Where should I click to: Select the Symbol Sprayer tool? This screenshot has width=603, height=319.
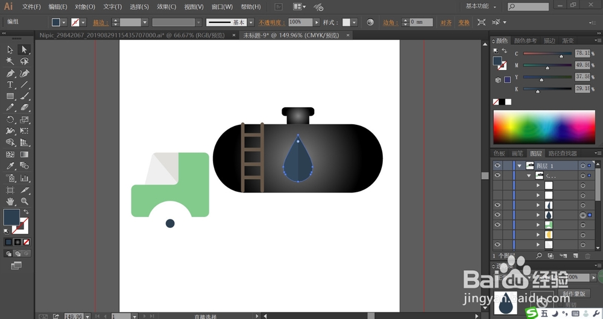(x=10, y=178)
